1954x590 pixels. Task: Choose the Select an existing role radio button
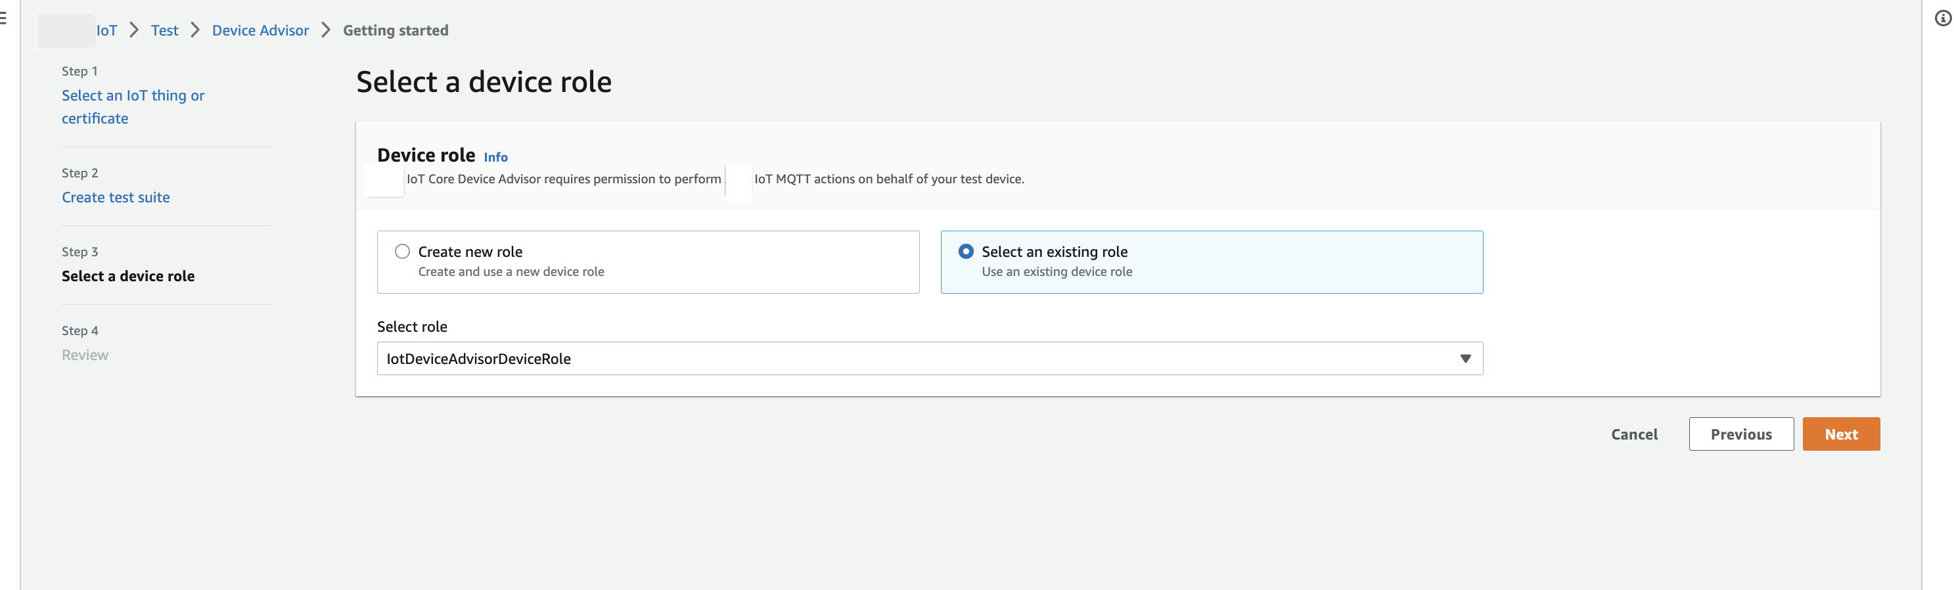coord(966,252)
